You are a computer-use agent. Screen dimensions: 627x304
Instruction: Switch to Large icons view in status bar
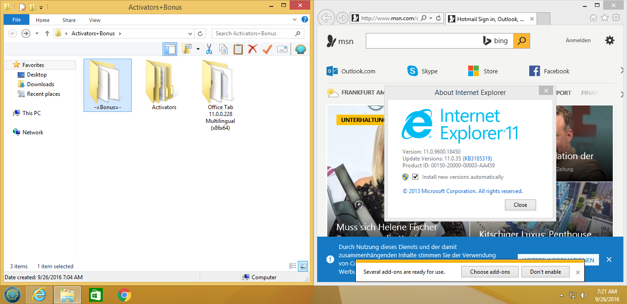point(303,266)
